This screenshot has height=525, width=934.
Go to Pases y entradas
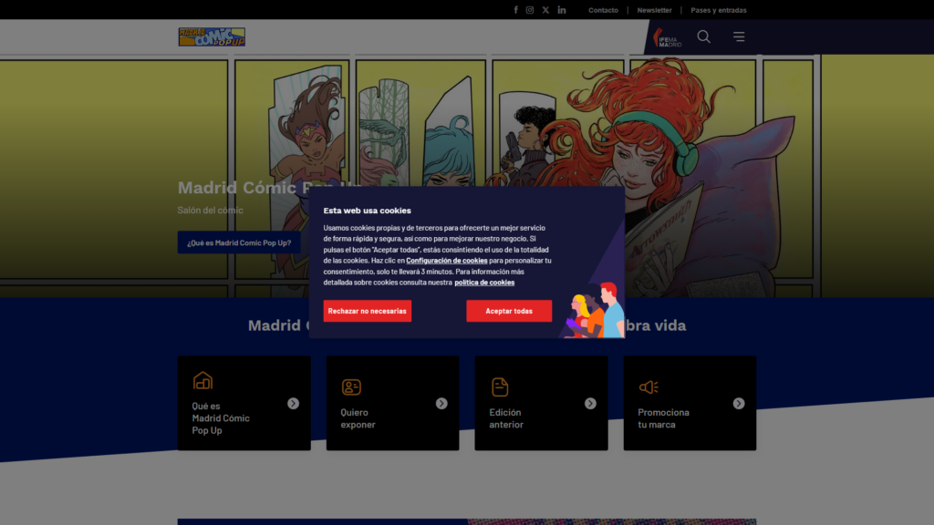click(x=719, y=10)
